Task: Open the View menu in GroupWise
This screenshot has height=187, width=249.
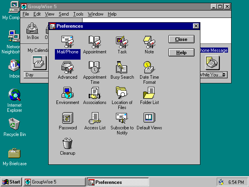Action: coord(49,14)
